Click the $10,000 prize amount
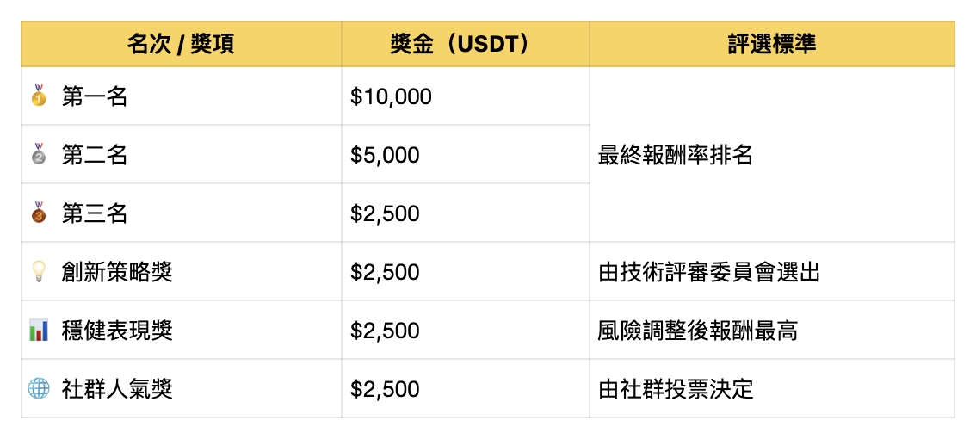The height and width of the screenshot is (439, 976). pyautogui.click(x=391, y=96)
